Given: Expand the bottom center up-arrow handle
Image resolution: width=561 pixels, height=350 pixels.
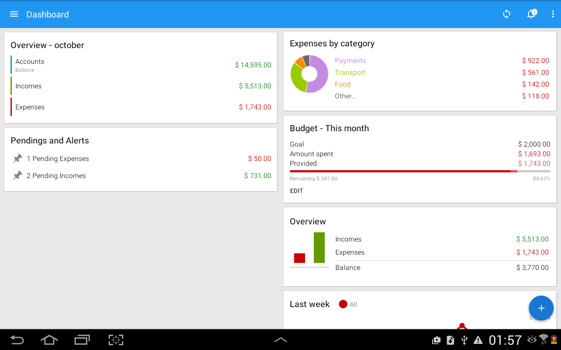Looking at the screenshot, I should pyautogui.click(x=280, y=340).
